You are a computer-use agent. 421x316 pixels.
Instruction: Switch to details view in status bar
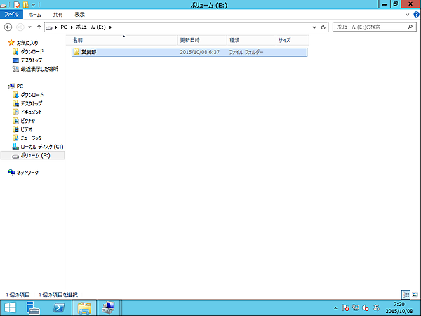(406, 295)
